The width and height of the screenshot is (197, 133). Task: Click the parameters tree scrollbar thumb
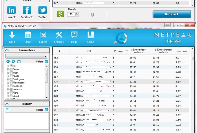47,75
